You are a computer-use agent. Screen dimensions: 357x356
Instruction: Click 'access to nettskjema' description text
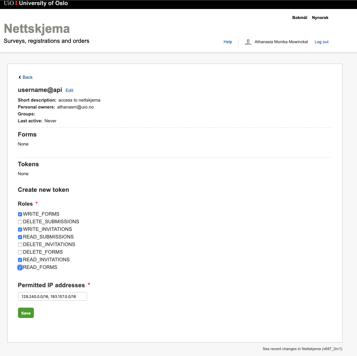point(79,100)
